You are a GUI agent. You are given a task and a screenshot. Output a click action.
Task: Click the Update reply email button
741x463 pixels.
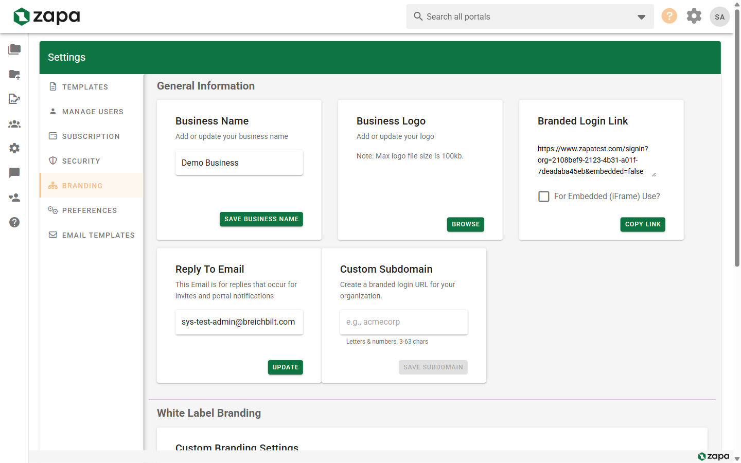coord(286,367)
